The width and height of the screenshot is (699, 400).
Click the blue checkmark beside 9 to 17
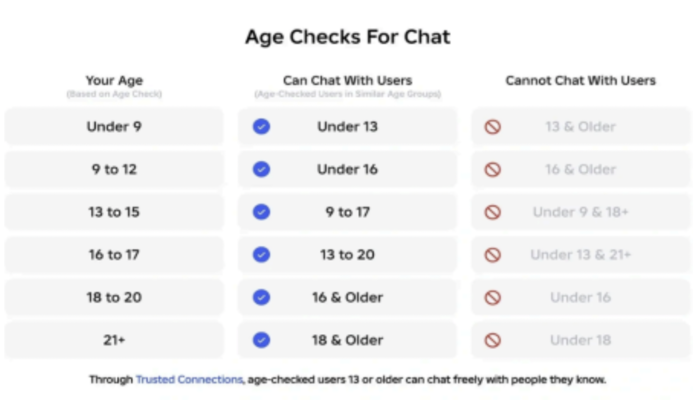click(261, 212)
